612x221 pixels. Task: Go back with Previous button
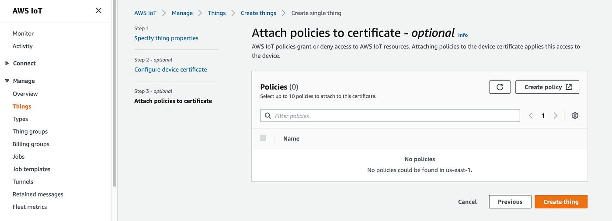510,202
